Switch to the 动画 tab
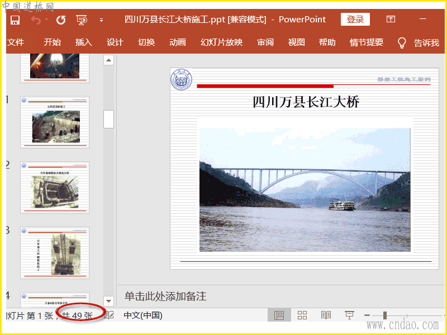Viewport: 447px width, 335px height. tap(178, 42)
